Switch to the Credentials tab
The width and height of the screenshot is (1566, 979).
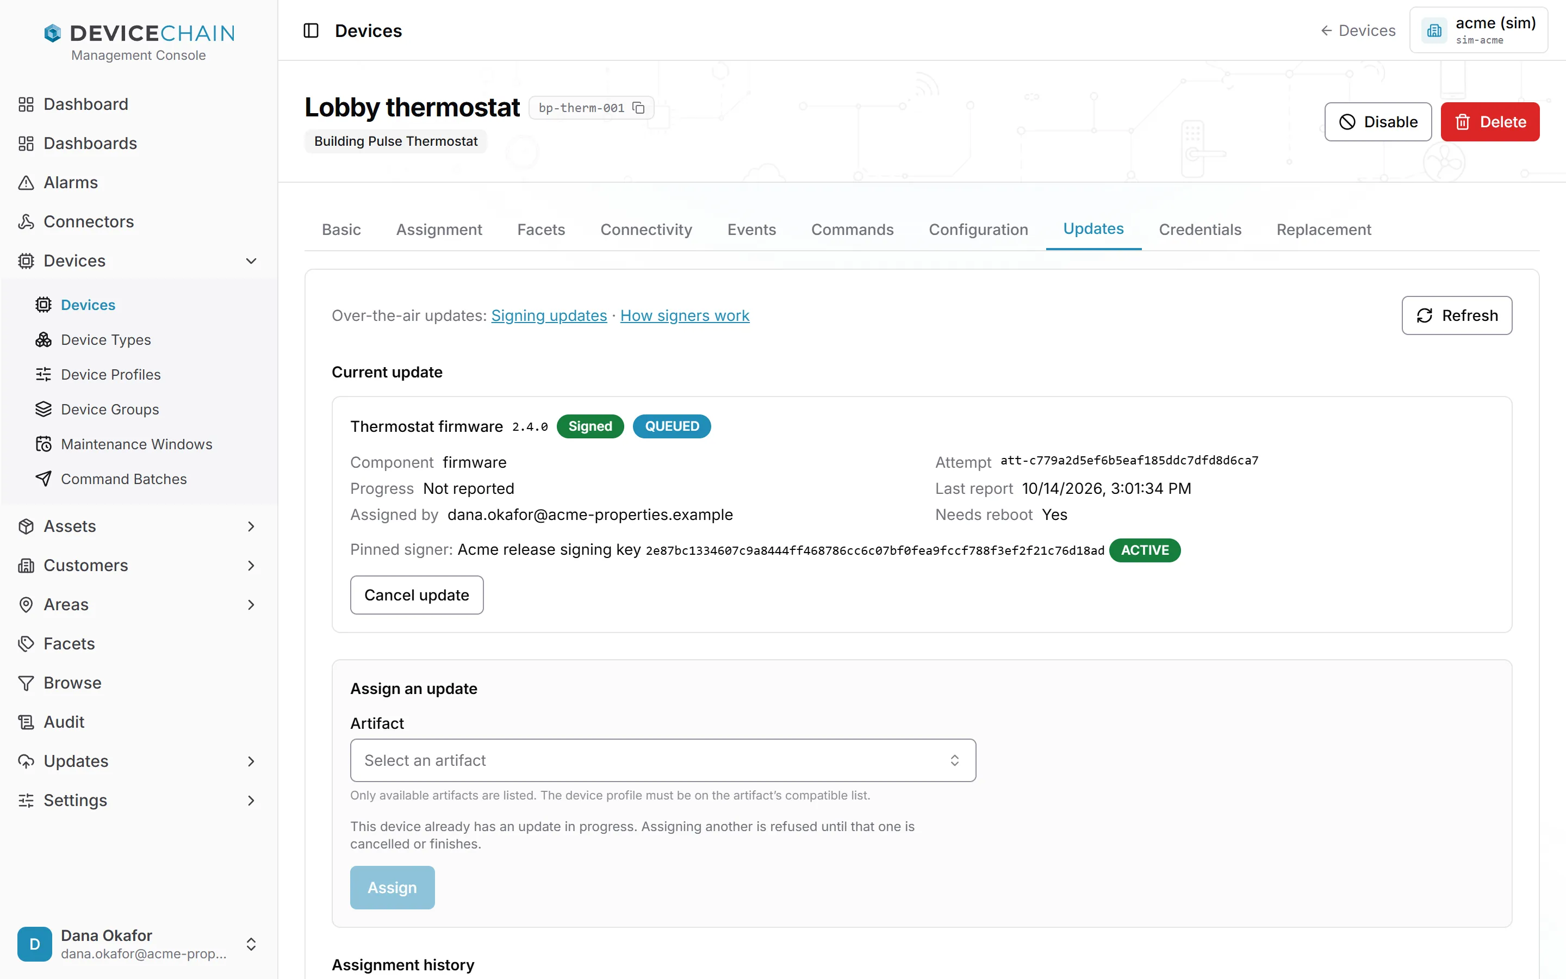pos(1200,229)
